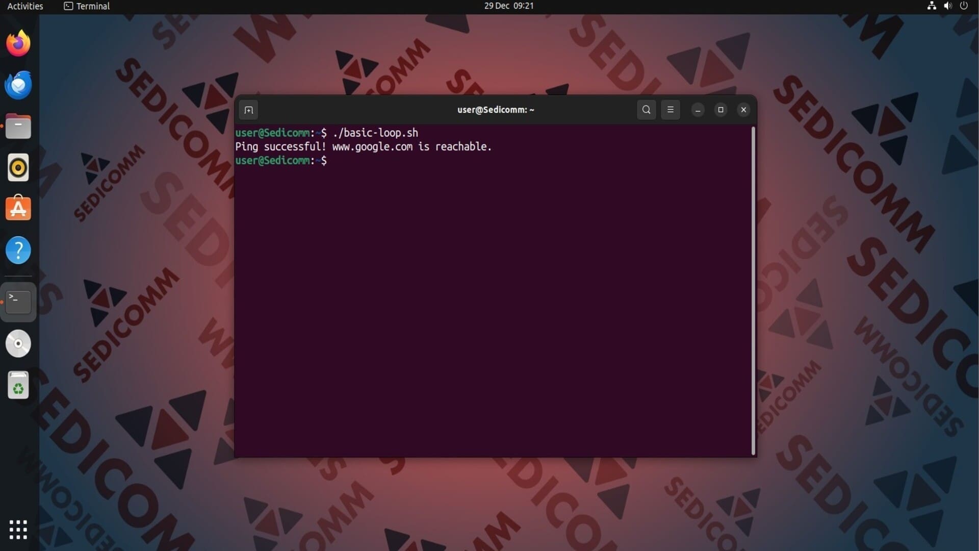
Task: Open Terminal app menu in top bar
Action: click(x=87, y=6)
